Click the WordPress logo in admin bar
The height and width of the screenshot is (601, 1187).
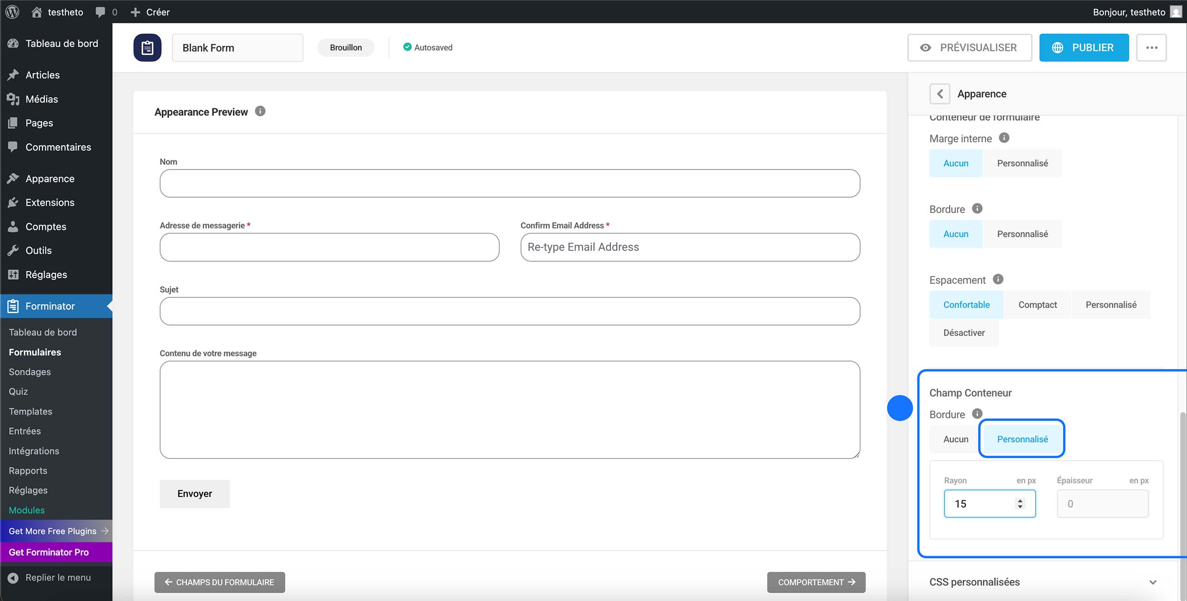coord(13,12)
